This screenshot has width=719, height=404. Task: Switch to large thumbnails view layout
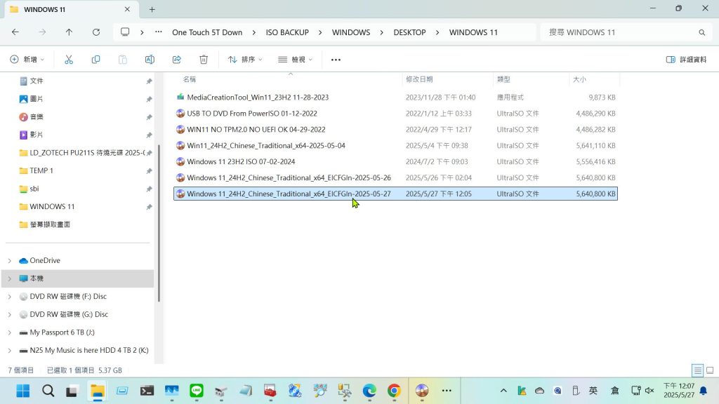click(x=710, y=370)
